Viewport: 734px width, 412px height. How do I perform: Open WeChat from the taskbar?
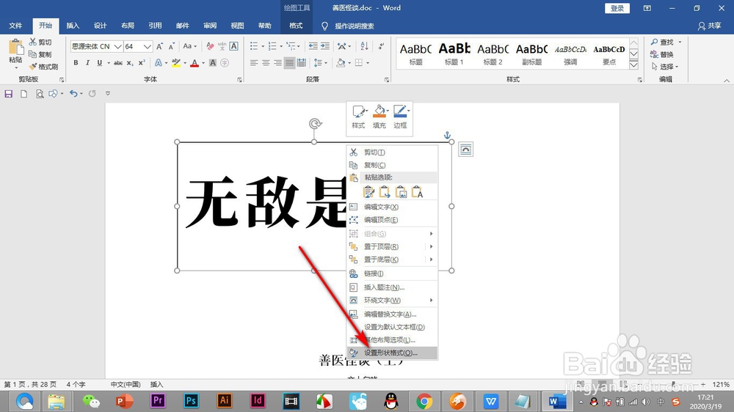point(91,401)
